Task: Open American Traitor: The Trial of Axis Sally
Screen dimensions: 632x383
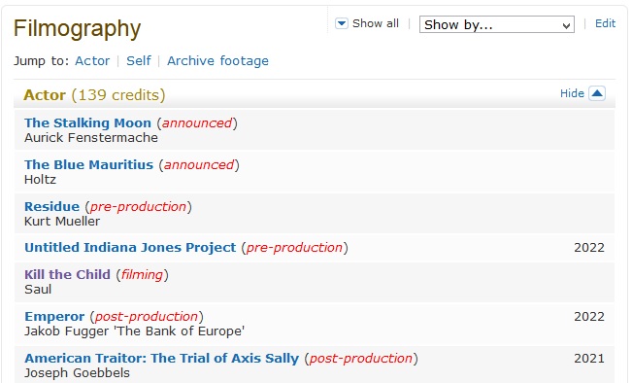Action: [x=161, y=359]
